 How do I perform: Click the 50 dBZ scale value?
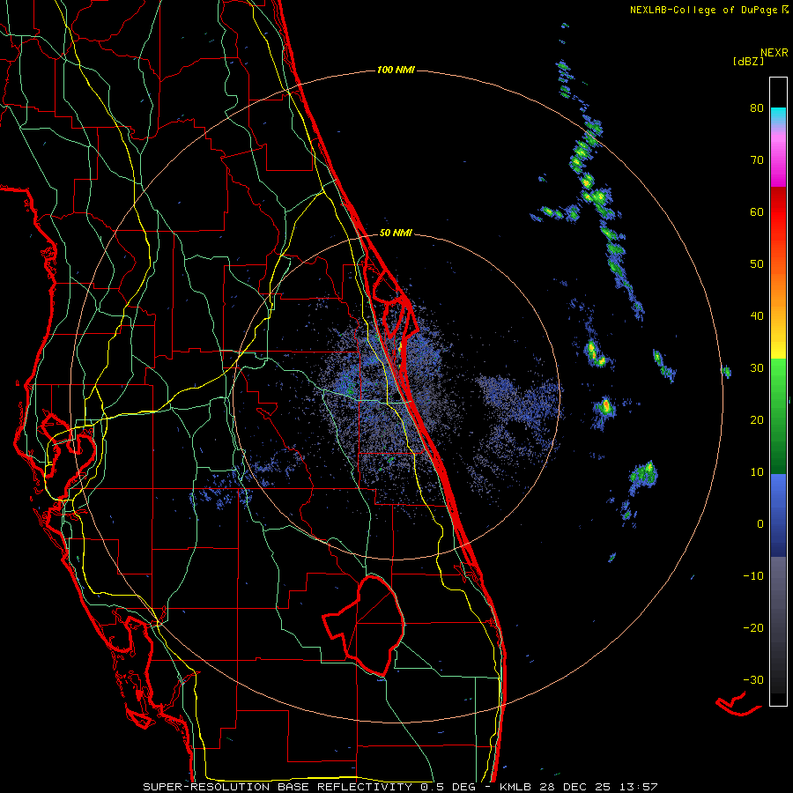(x=757, y=264)
